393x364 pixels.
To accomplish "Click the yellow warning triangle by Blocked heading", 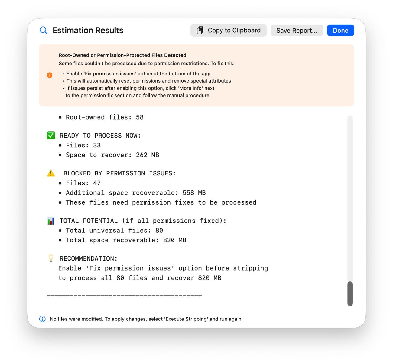I will tap(51, 173).
